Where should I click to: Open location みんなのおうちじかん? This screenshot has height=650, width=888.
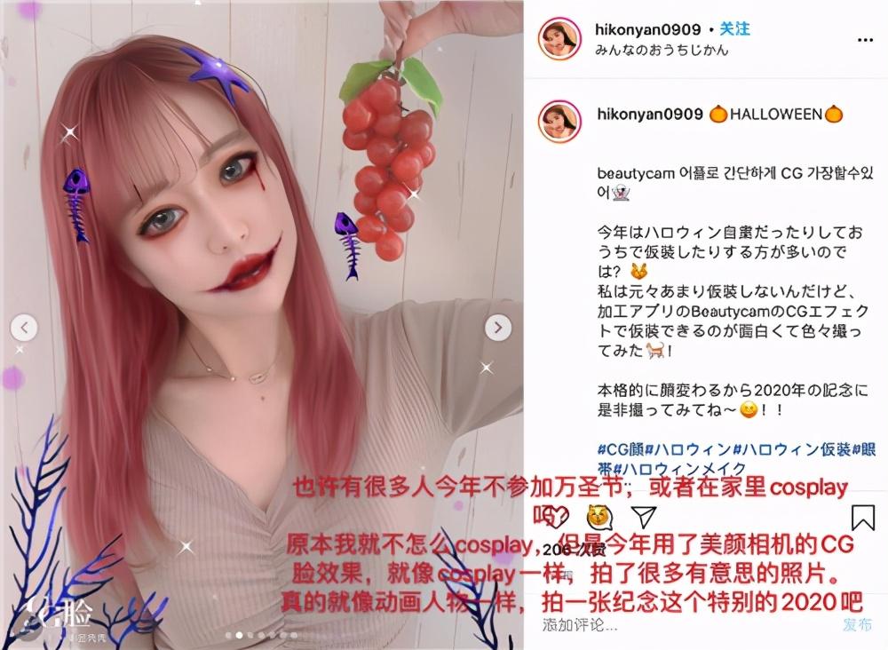pos(662,50)
